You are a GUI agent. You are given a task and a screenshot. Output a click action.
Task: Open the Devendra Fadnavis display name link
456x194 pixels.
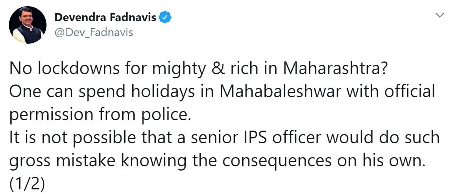click(x=105, y=17)
